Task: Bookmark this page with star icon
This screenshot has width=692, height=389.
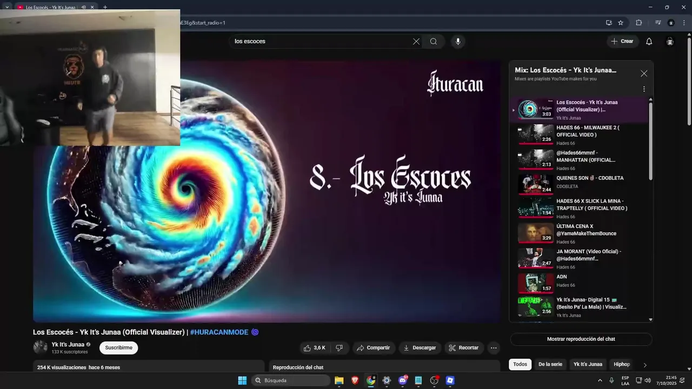Action: coord(621,23)
